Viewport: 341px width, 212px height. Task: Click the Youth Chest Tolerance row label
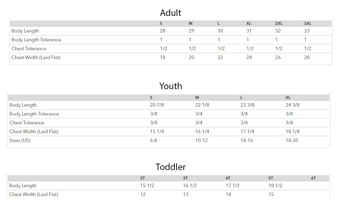(x=27, y=123)
